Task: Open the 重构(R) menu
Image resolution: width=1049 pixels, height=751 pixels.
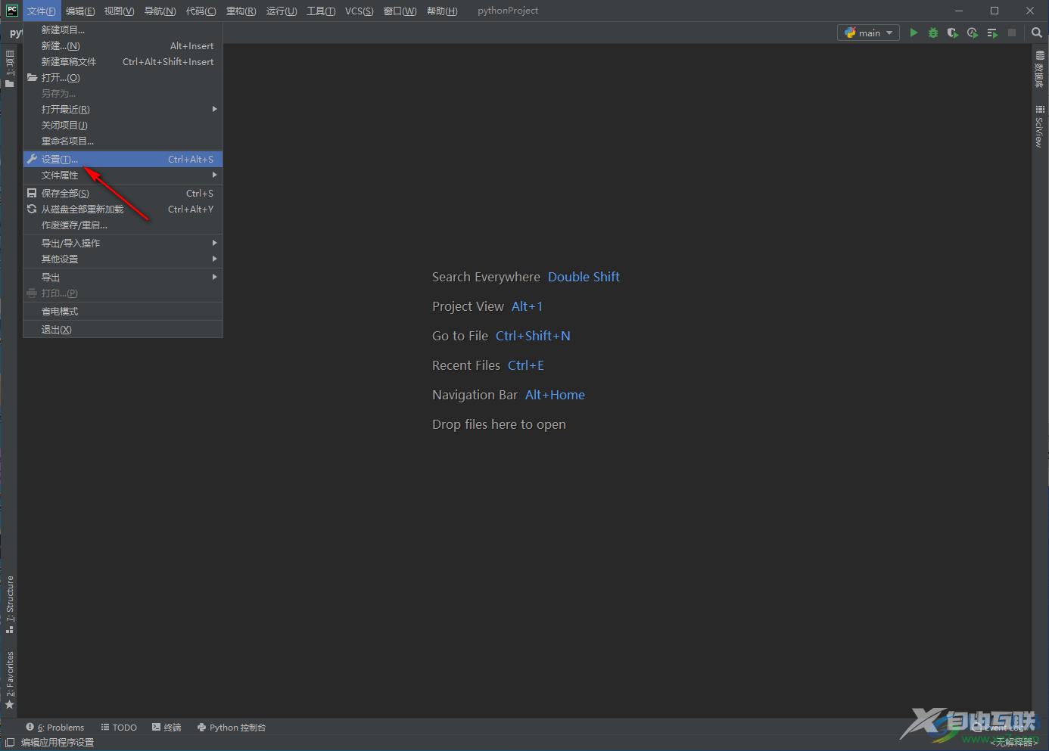Action: 241,11
